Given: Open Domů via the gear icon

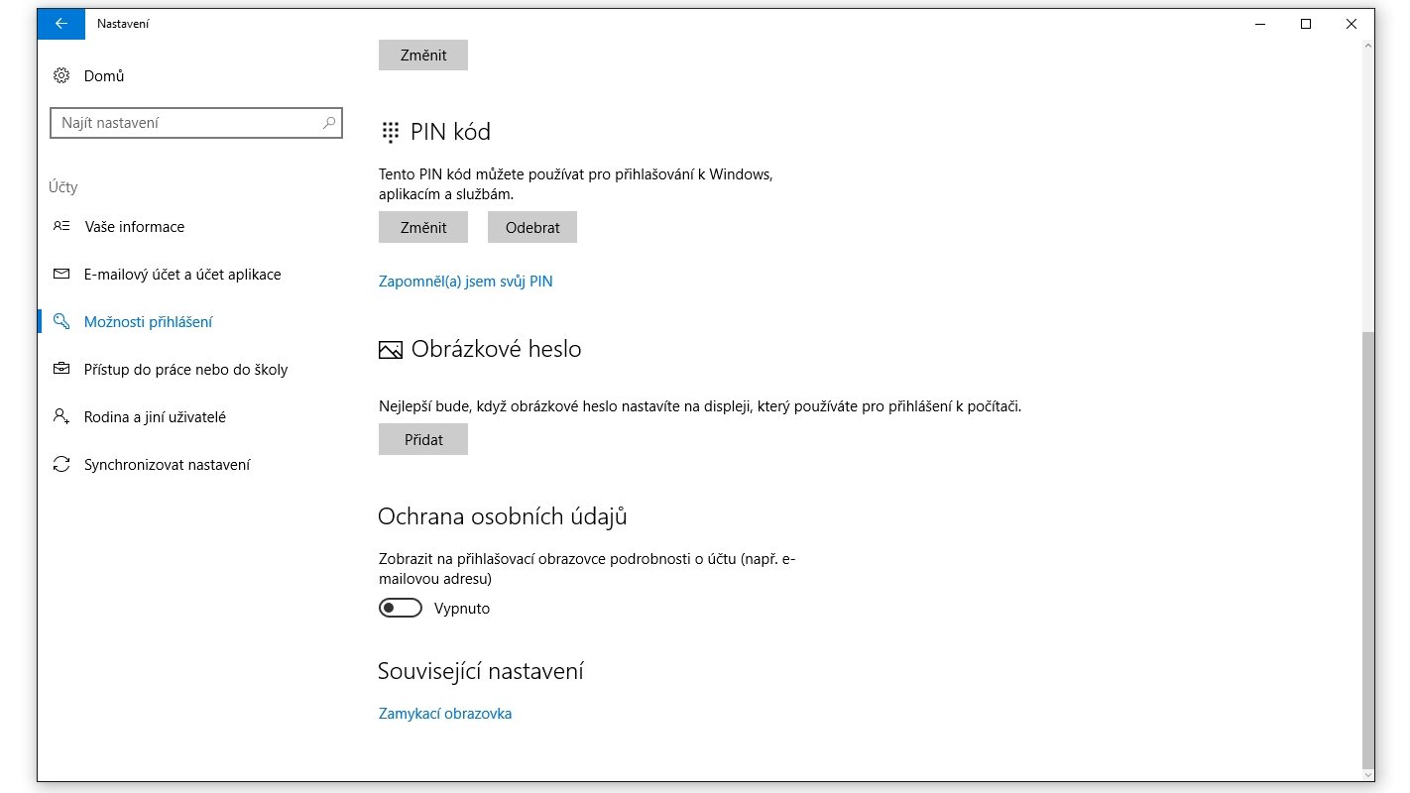Looking at the screenshot, I should pos(61,76).
